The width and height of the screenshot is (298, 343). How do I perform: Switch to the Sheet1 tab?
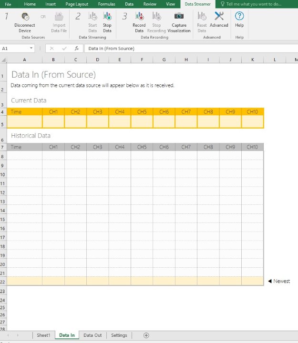[43, 335]
